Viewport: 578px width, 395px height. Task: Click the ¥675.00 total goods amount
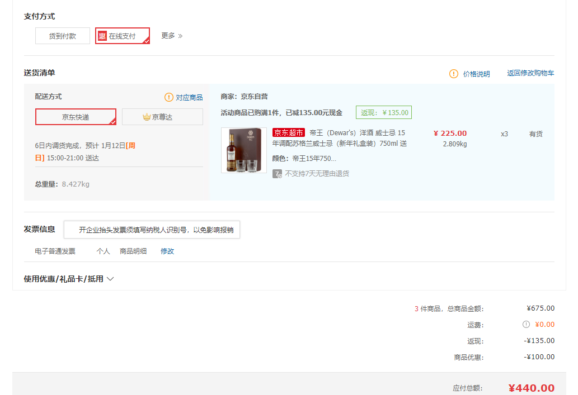tap(541, 308)
